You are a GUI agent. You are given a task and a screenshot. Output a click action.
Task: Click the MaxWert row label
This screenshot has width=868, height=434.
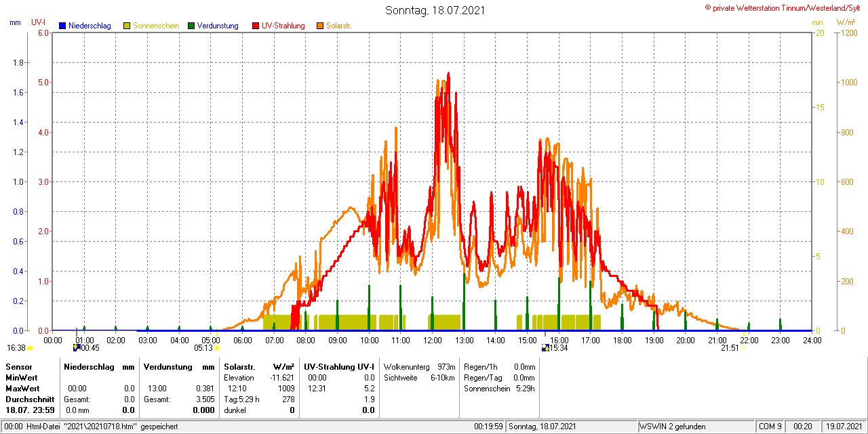(22, 389)
